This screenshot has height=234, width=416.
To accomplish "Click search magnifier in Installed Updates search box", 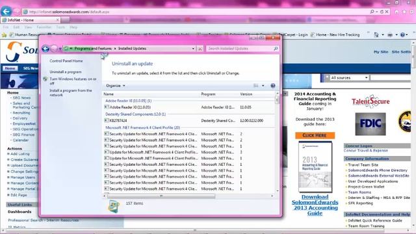I will pyautogui.click(x=276, y=49).
